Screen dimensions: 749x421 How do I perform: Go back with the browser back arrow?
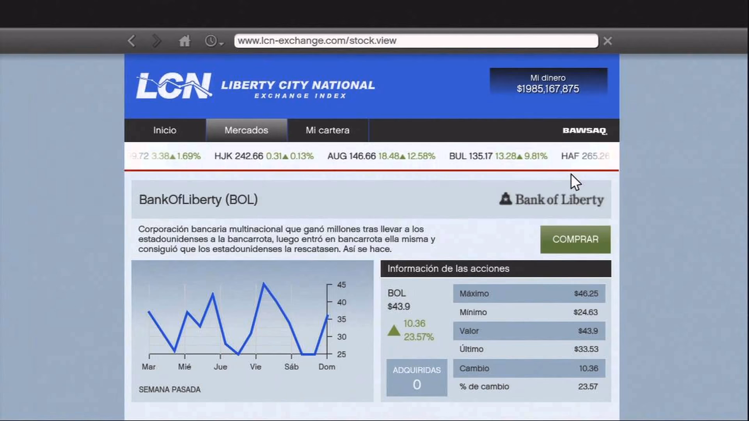pos(132,41)
